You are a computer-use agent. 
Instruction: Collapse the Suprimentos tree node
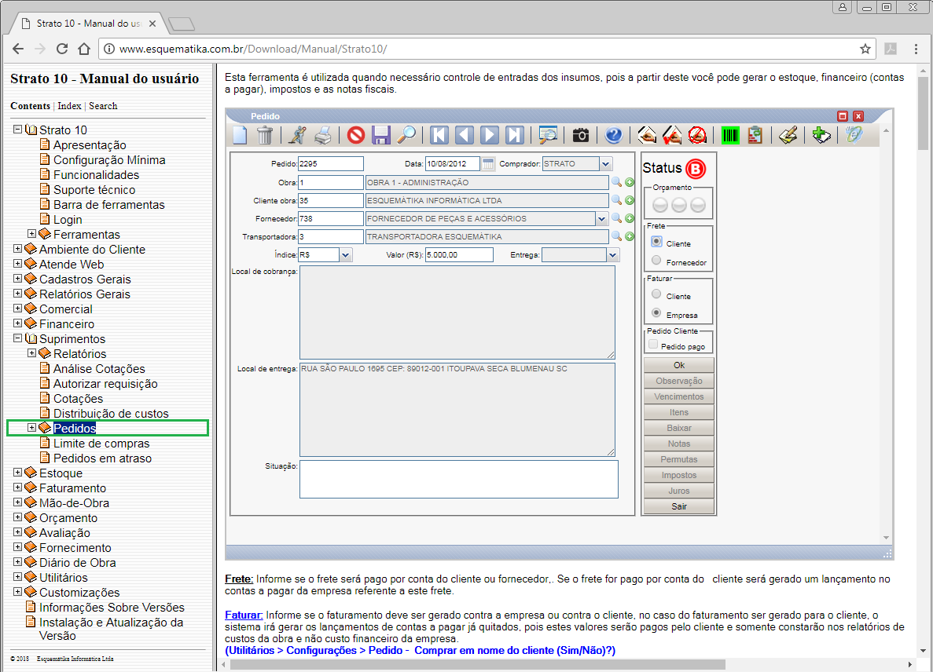(x=18, y=338)
